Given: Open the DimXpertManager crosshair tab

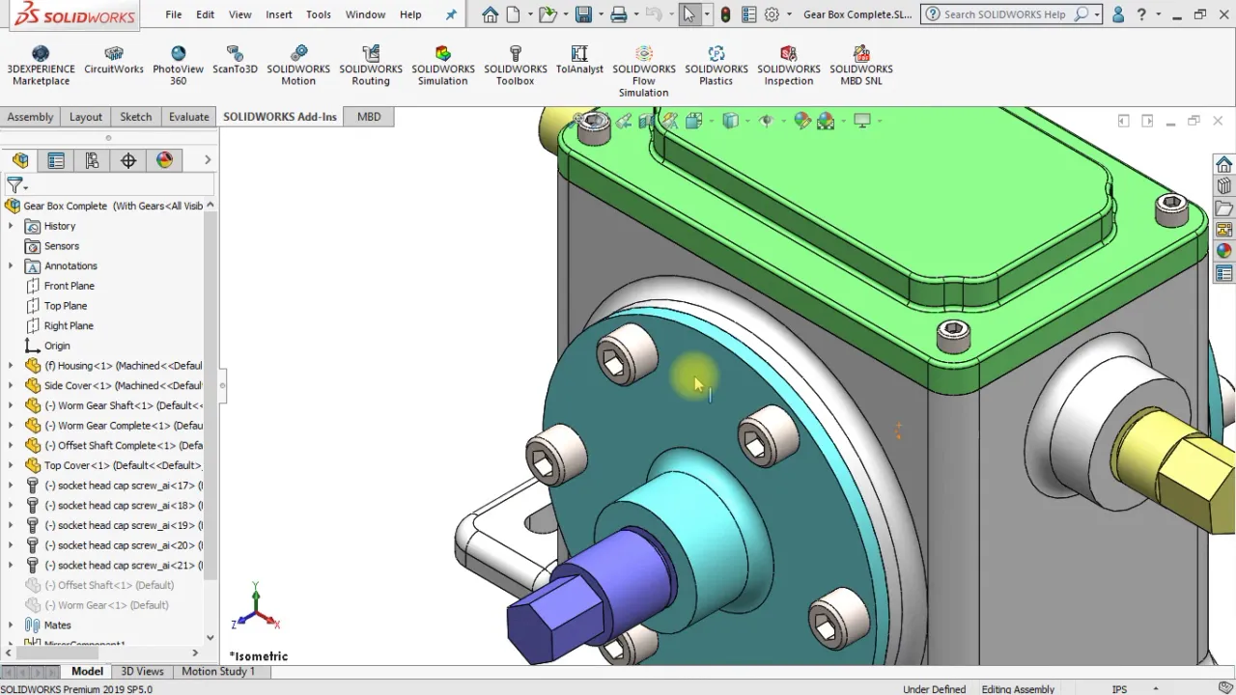Looking at the screenshot, I should 128,160.
